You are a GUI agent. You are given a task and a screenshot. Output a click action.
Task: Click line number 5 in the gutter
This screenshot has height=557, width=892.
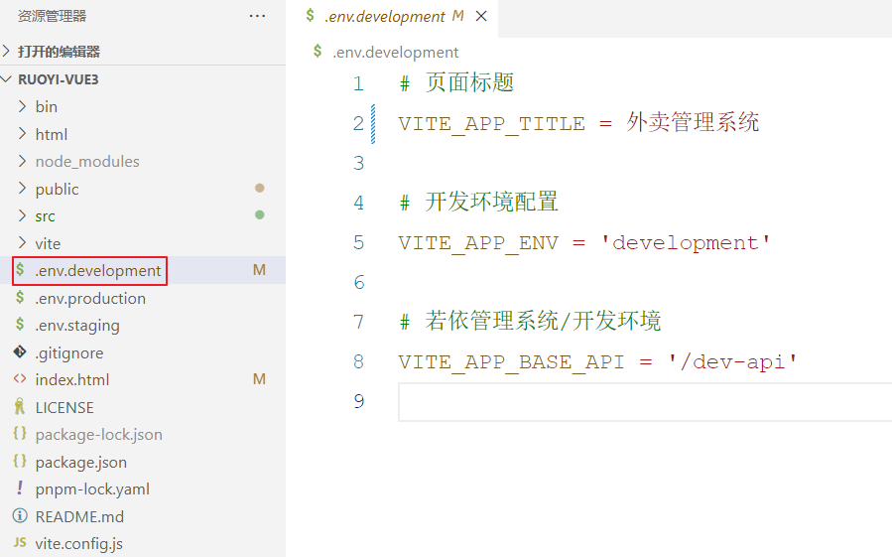coord(358,243)
